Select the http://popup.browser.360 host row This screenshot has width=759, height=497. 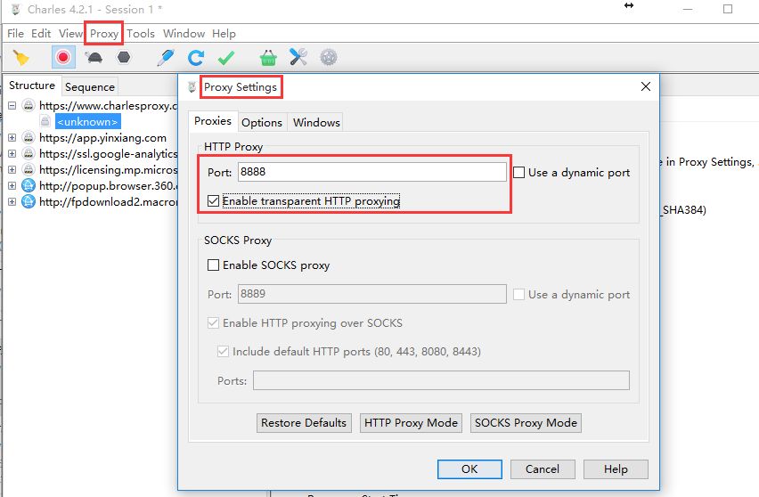click(x=109, y=186)
